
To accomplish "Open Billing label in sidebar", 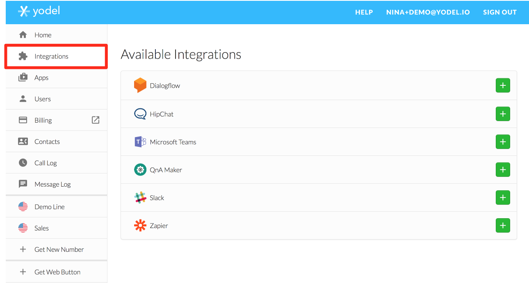I will tap(43, 121).
